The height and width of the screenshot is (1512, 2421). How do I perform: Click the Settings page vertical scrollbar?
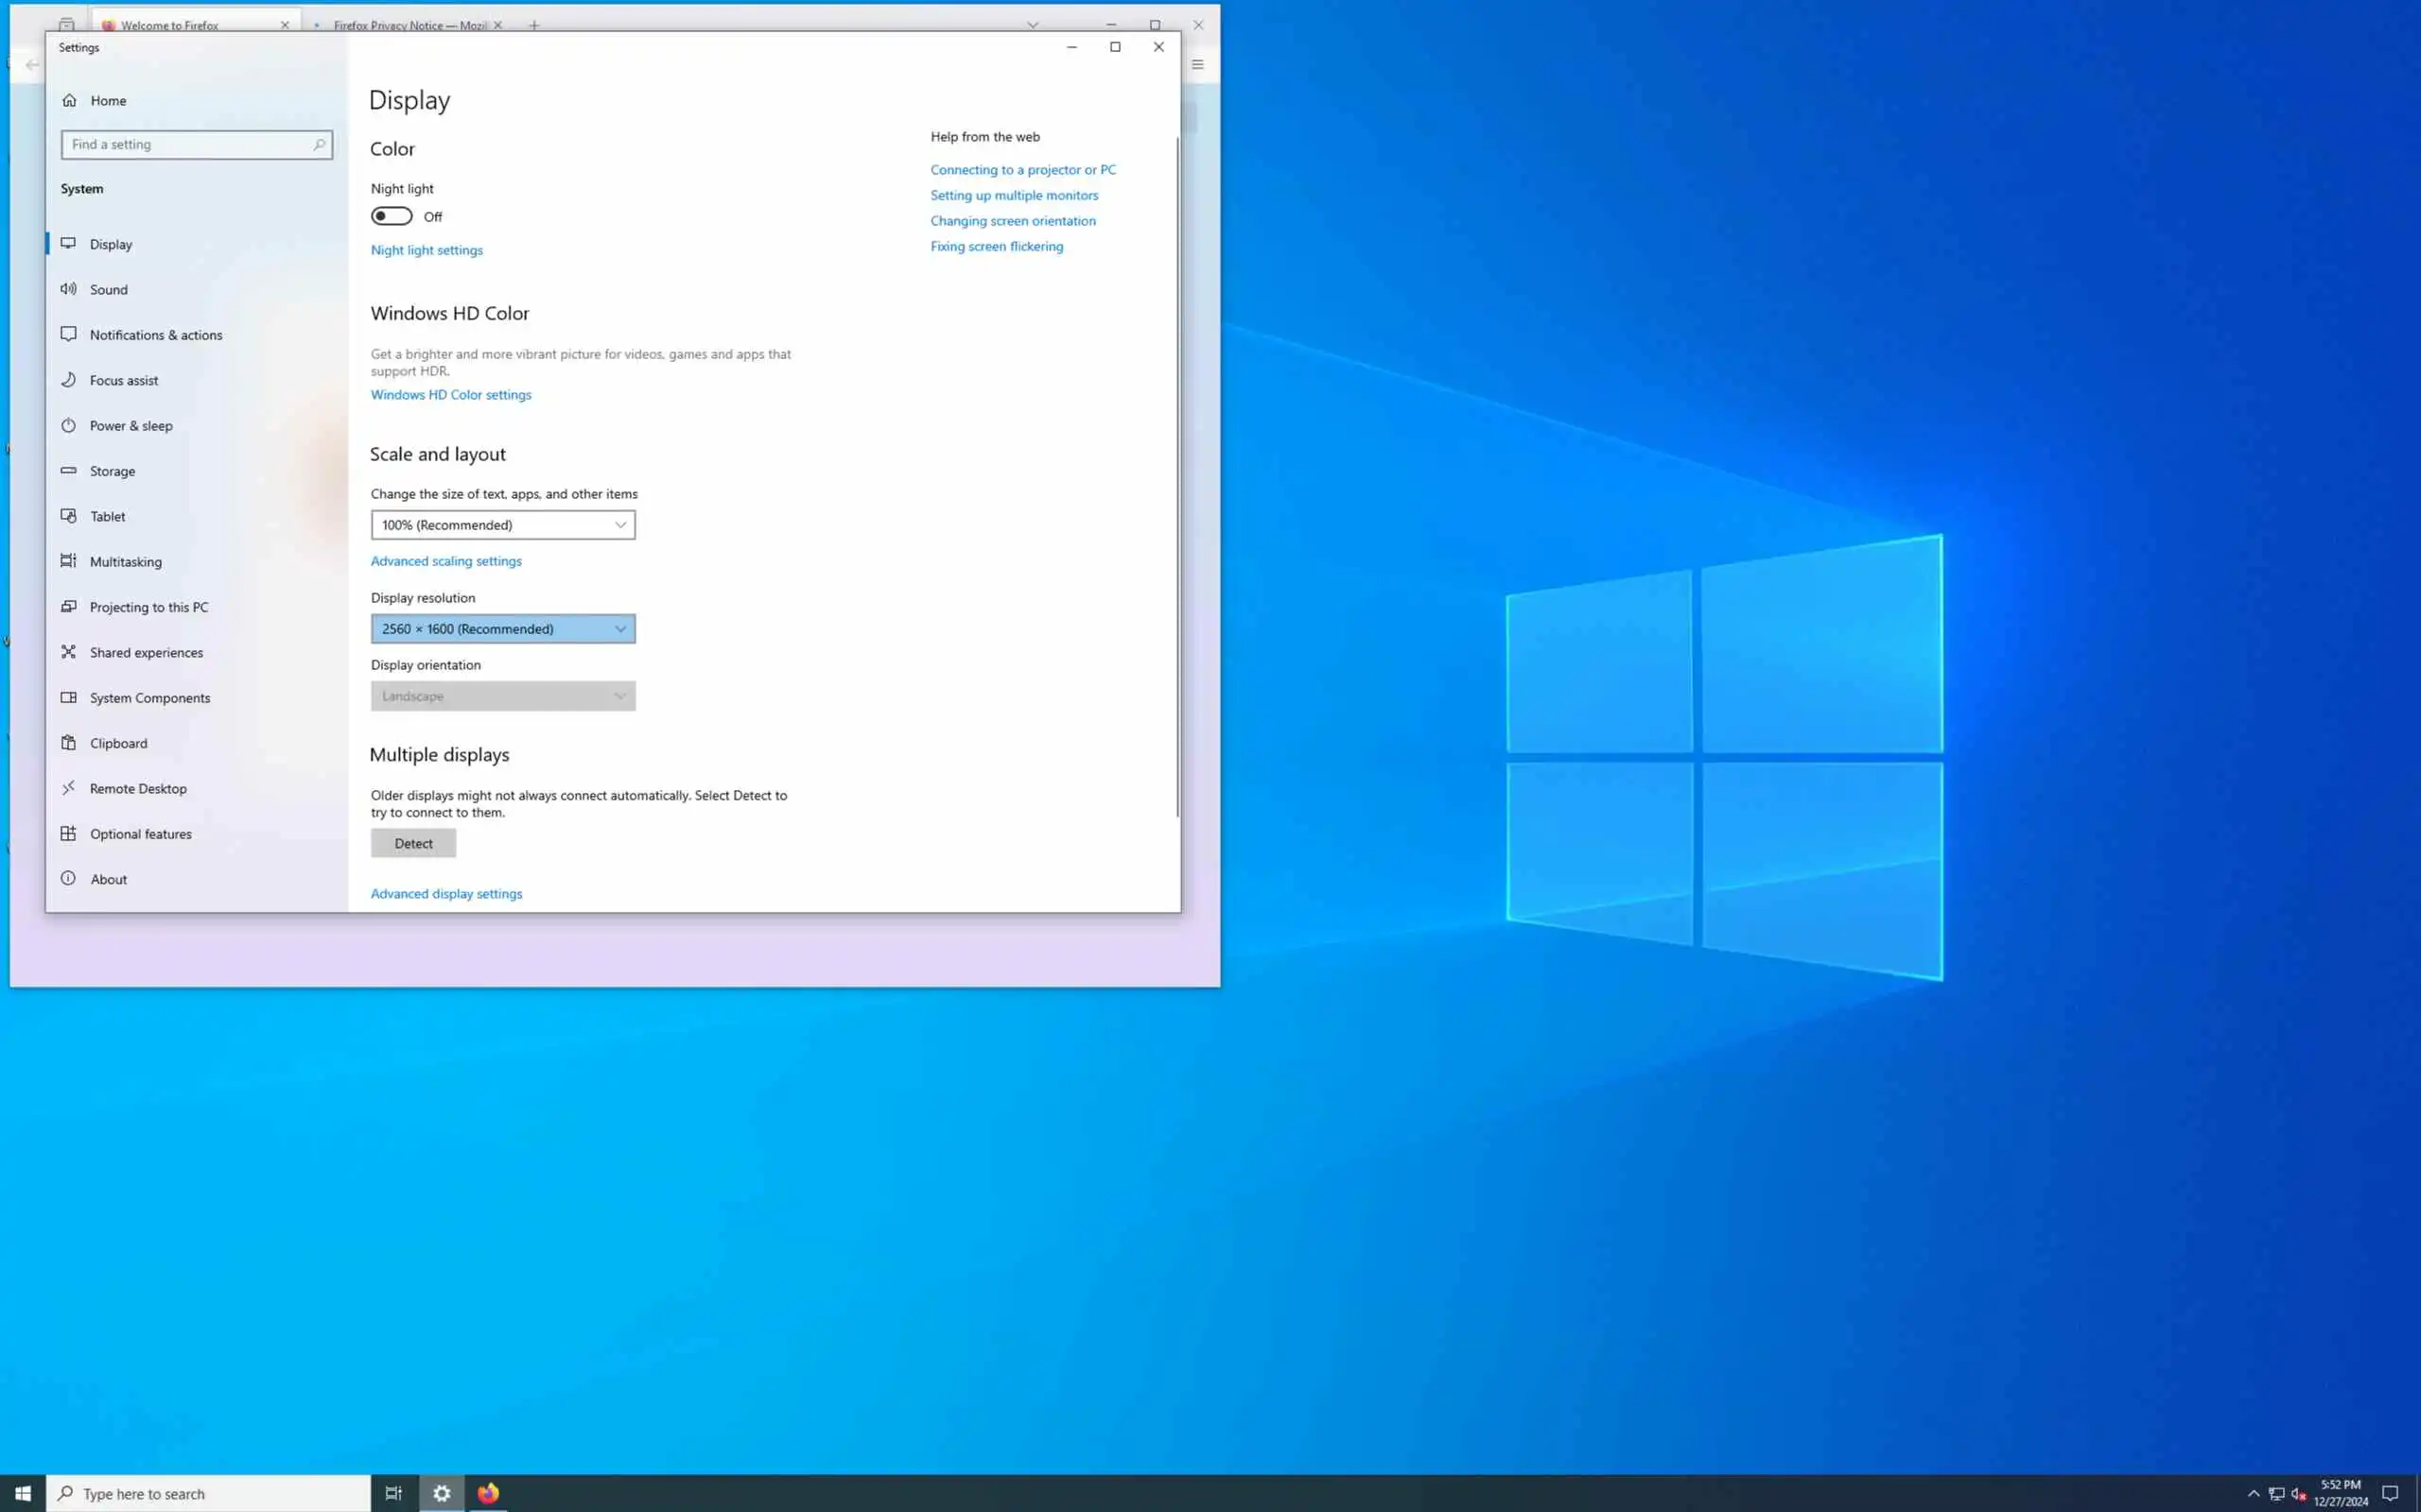[x=1176, y=476]
